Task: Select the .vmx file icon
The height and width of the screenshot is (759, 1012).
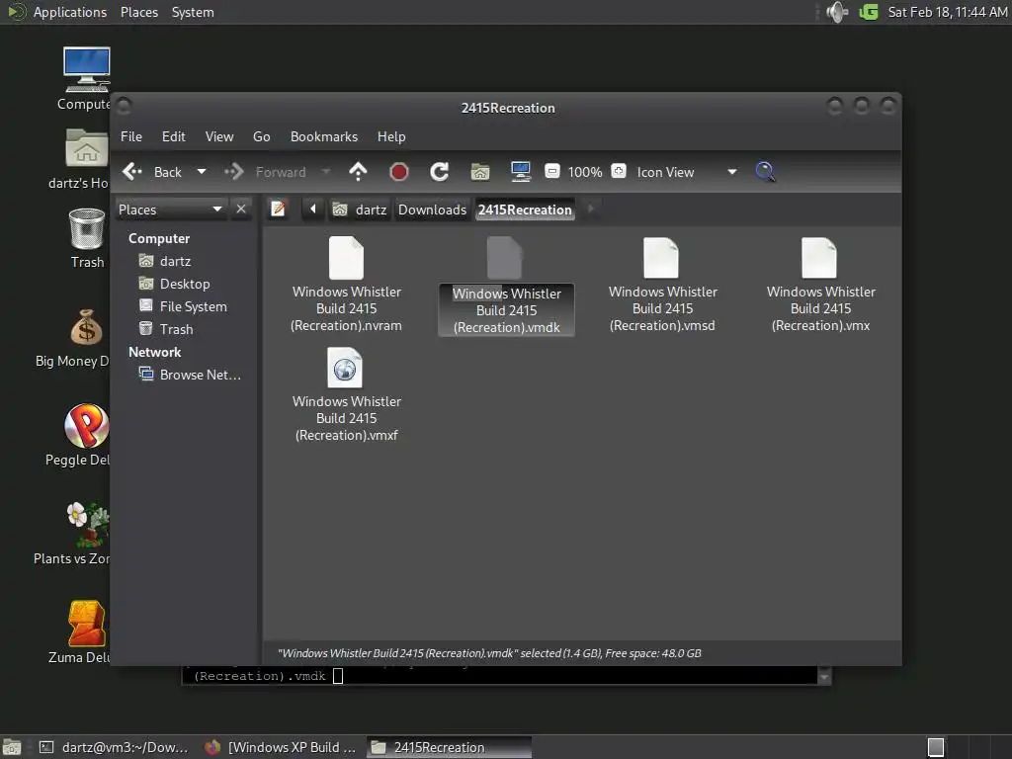Action: (819, 258)
